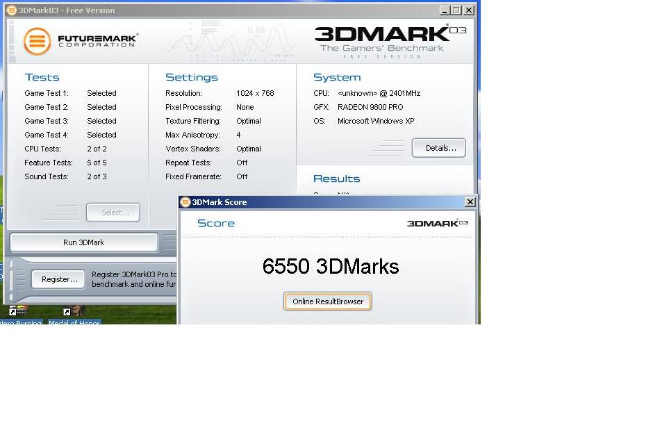Click the 'Game Test 3:' label
The height and width of the screenshot is (430, 653).
[x=47, y=121]
